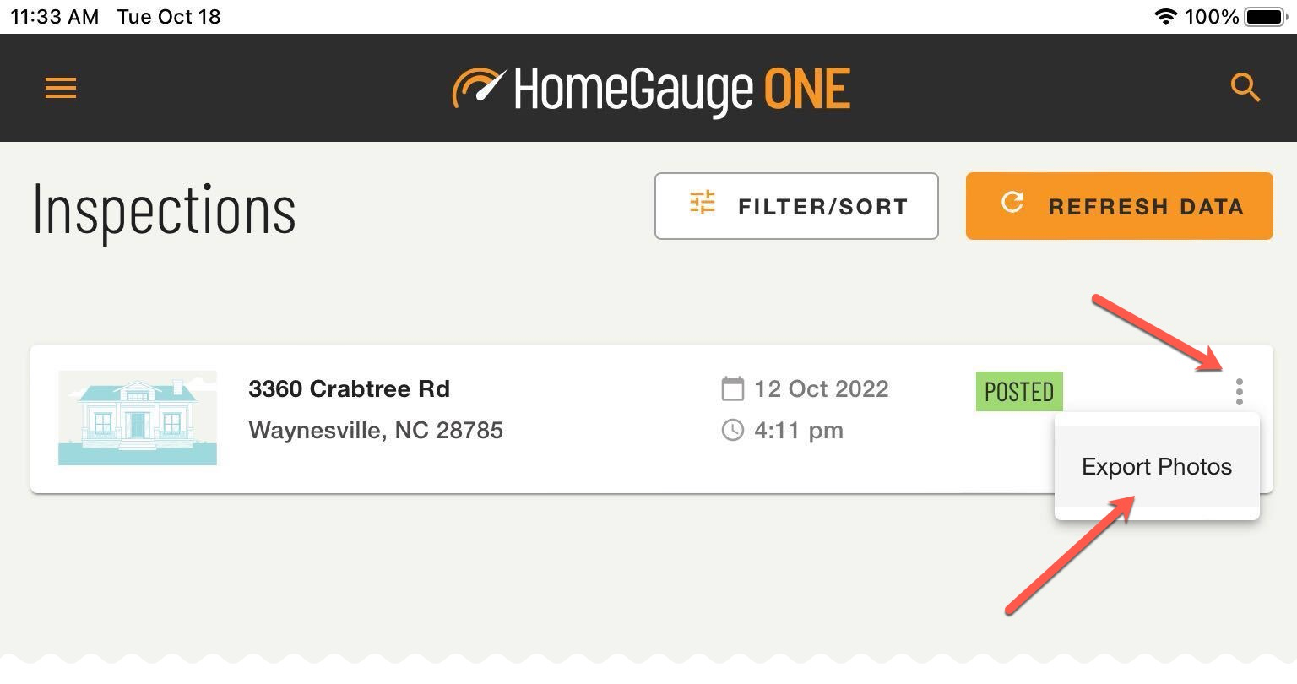The height and width of the screenshot is (684, 1297).
Task: Select Export Photos from the popup menu
Action: pos(1156,467)
